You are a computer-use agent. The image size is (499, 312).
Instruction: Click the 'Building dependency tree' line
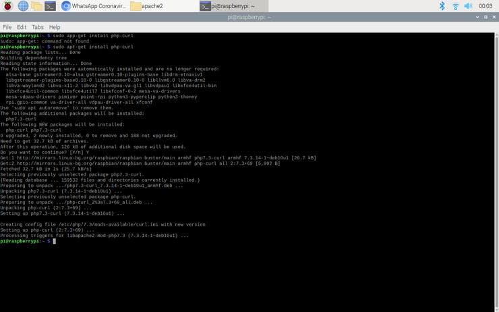coord(34,58)
